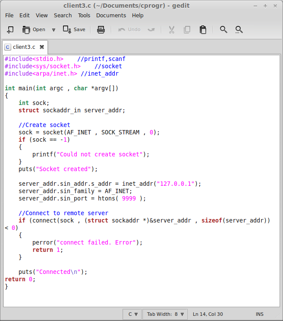Open the C language highlight dropdown
This screenshot has width=283, height=321.
[132, 314]
